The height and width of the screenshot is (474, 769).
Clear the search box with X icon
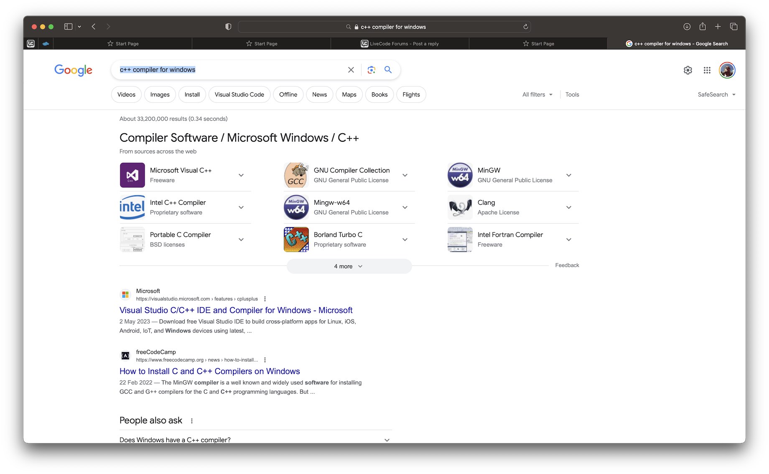pos(351,70)
